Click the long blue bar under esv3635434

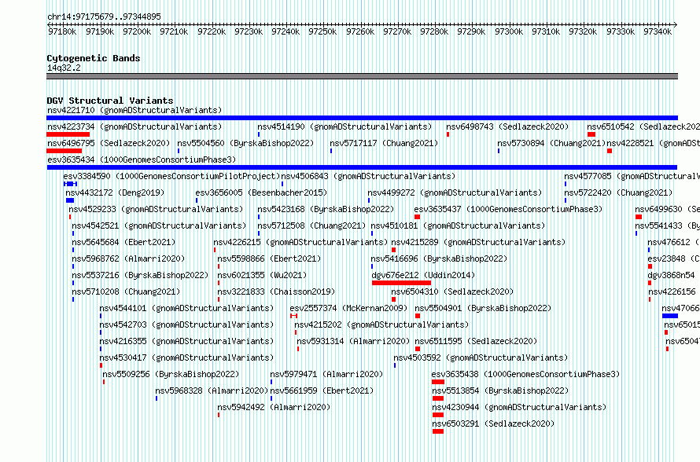(362, 167)
